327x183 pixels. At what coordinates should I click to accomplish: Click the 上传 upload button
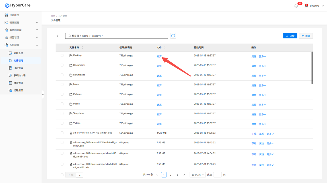coord(290,36)
